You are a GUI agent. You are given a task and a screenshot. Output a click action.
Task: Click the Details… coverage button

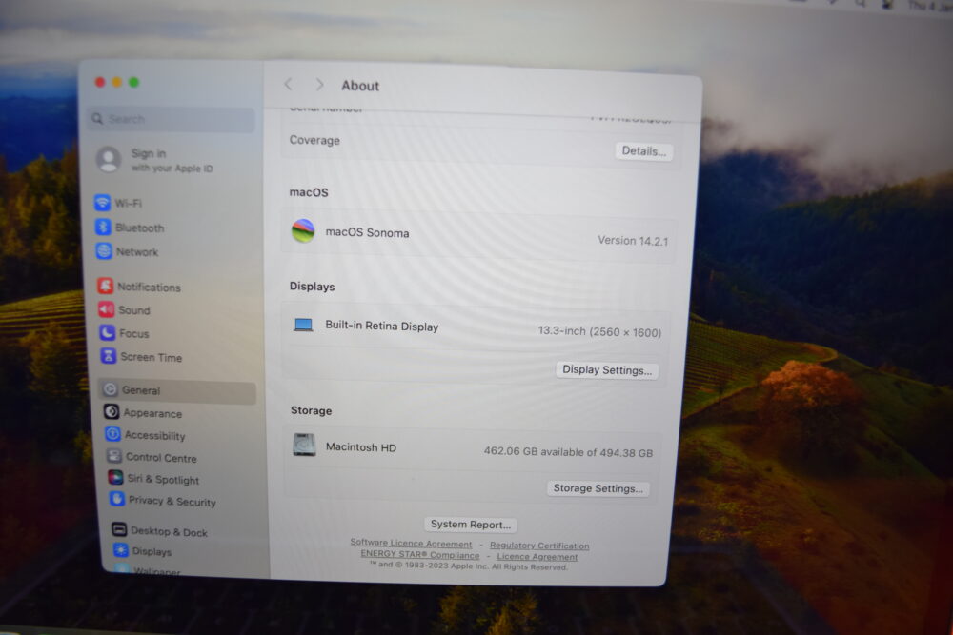[x=644, y=151]
